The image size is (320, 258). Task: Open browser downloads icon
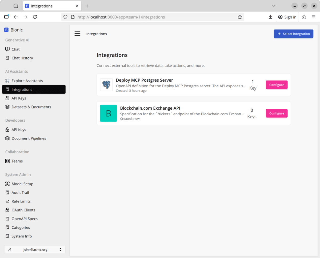(x=270, y=17)
